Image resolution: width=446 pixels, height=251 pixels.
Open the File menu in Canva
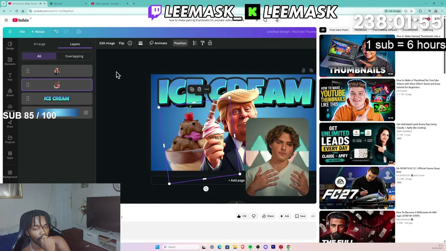point(22,32)
